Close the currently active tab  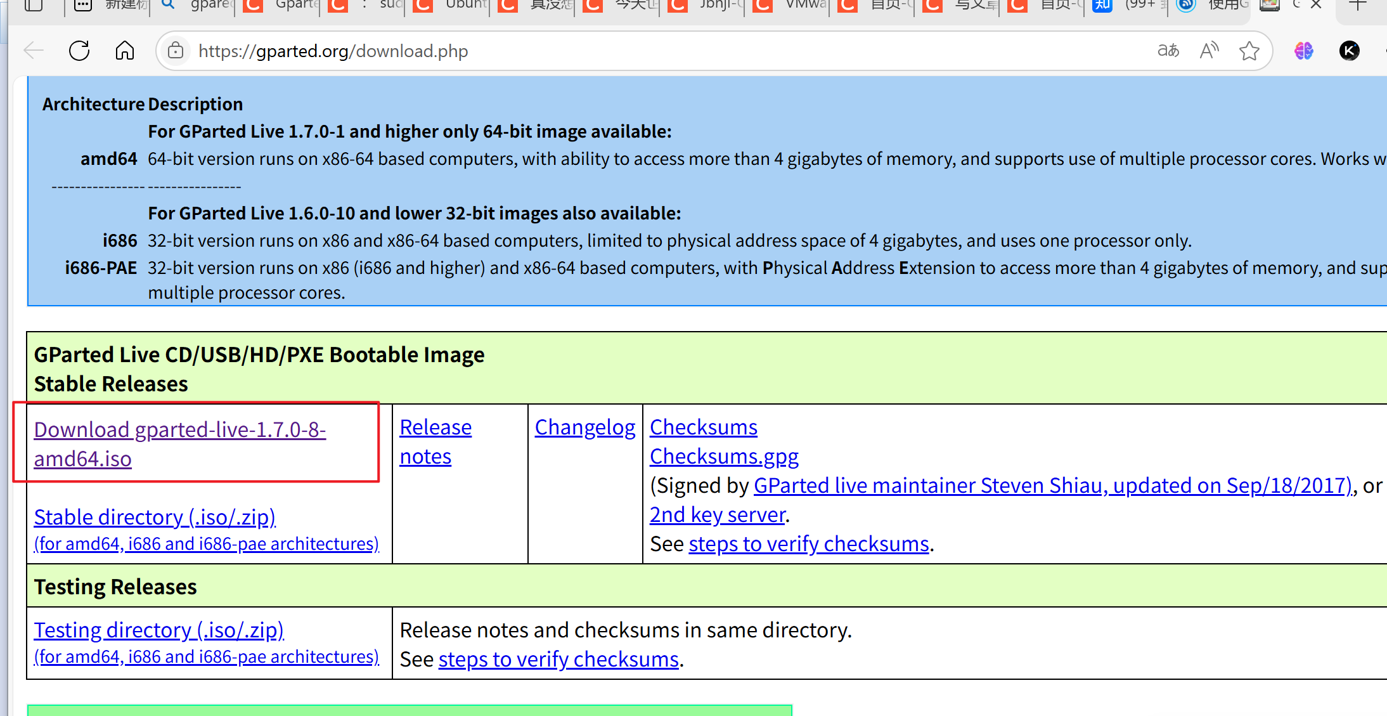coord(1316,5)
